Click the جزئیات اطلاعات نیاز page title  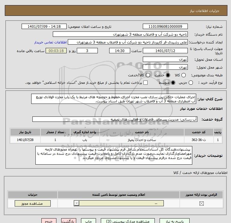pyautogui.click(x=205, y=11)
